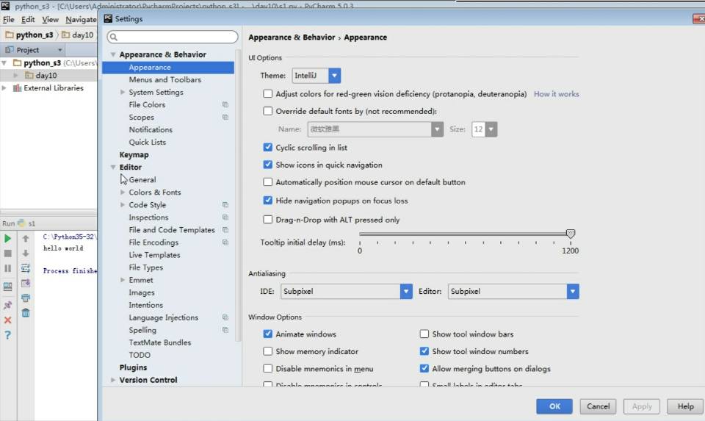Clear console with the trash can icon
Viewport: 705px width, 421px height.
[x=26, y=312]
